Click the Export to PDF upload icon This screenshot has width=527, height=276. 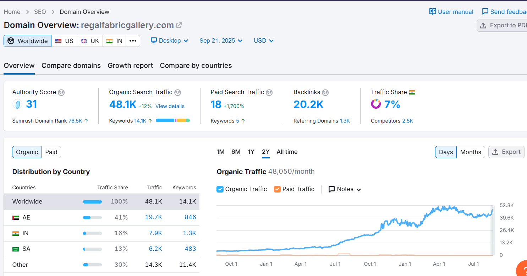[483, 26]
